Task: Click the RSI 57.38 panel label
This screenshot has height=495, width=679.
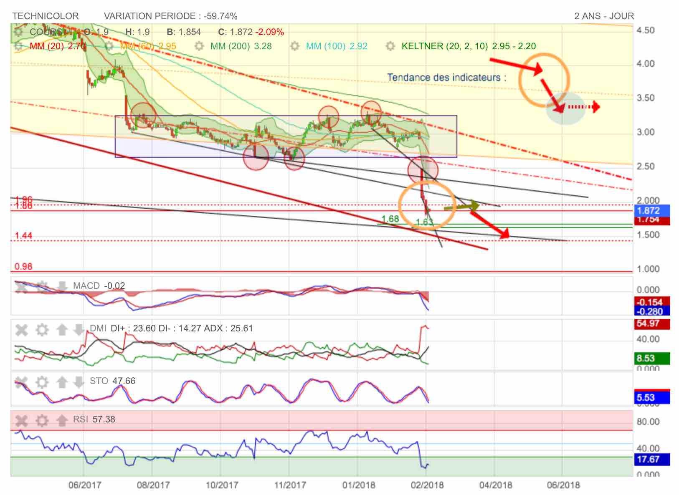Action: coord(94,419)
